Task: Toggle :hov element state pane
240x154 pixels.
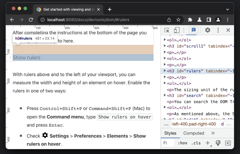Action: pyautogui.click(x=183, y=143)
